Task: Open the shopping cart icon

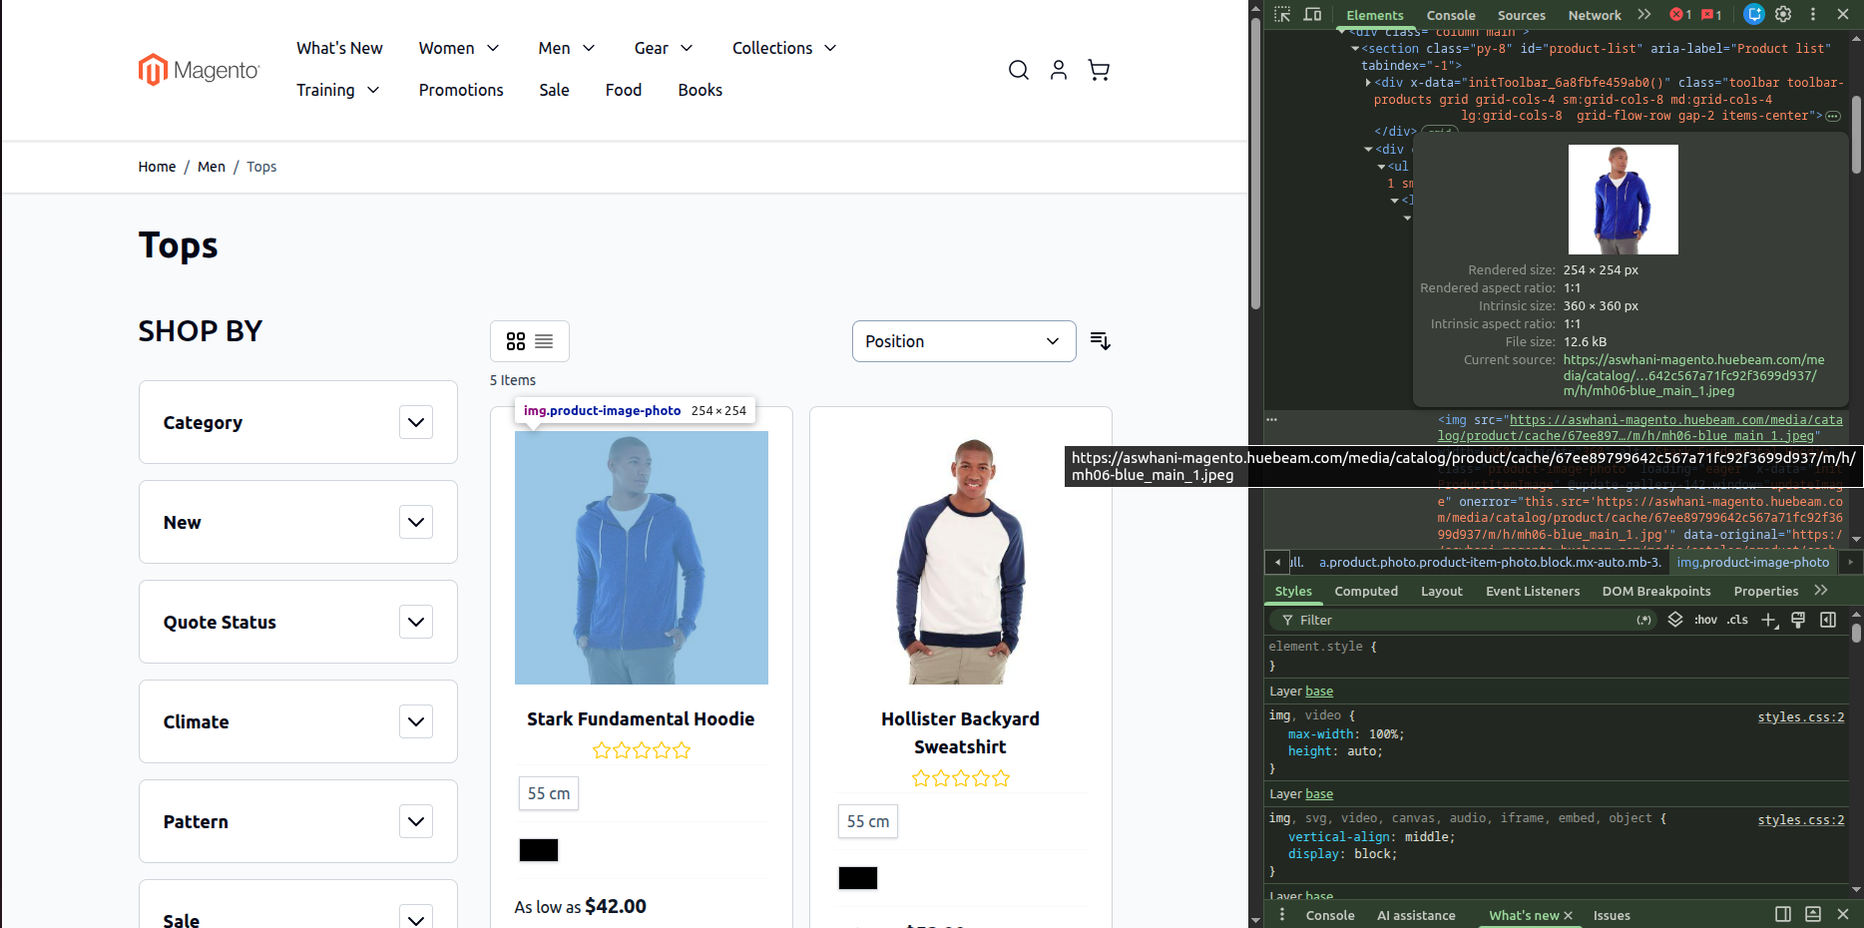Action: (x=1099, y=70)
